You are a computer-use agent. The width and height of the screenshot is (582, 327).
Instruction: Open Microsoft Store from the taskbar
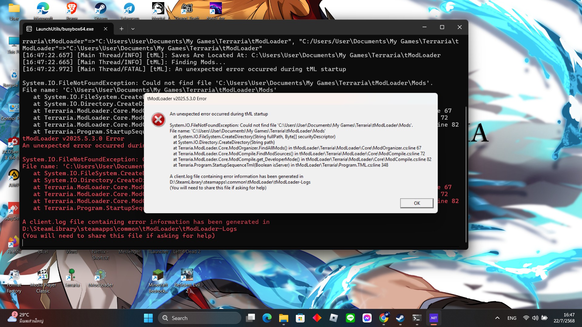pos(300,318)
